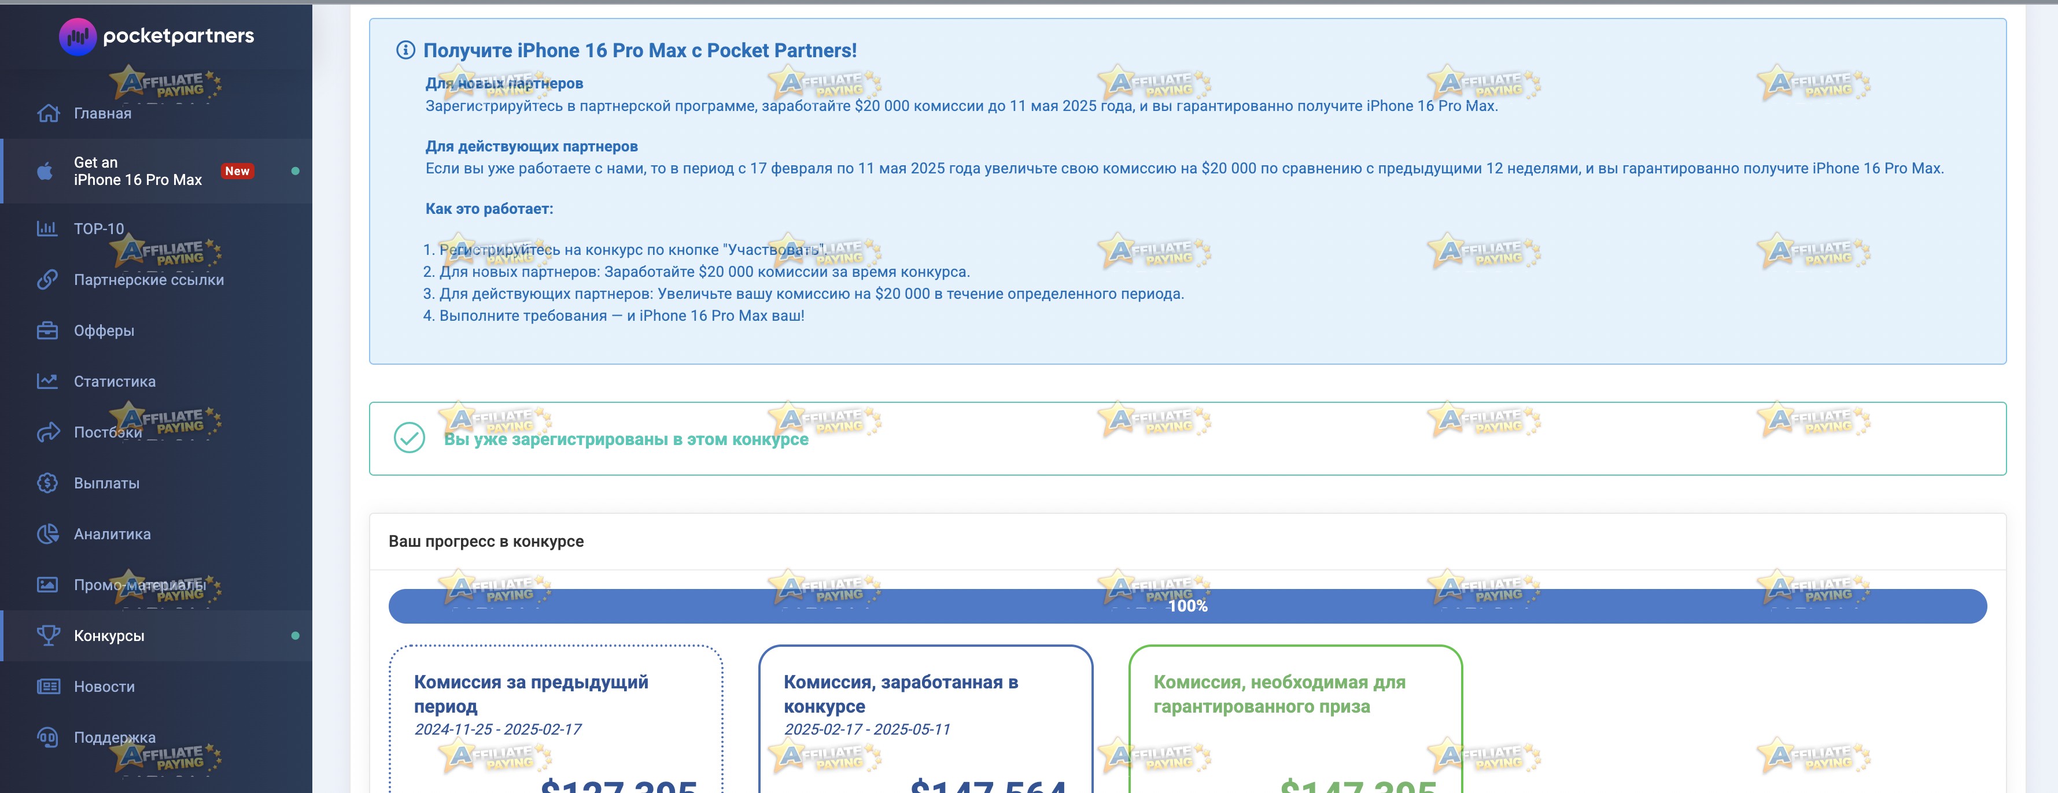Open the Главная menu item
The width and height of the screenshot is (2058, 793).
tap(157, 113)
